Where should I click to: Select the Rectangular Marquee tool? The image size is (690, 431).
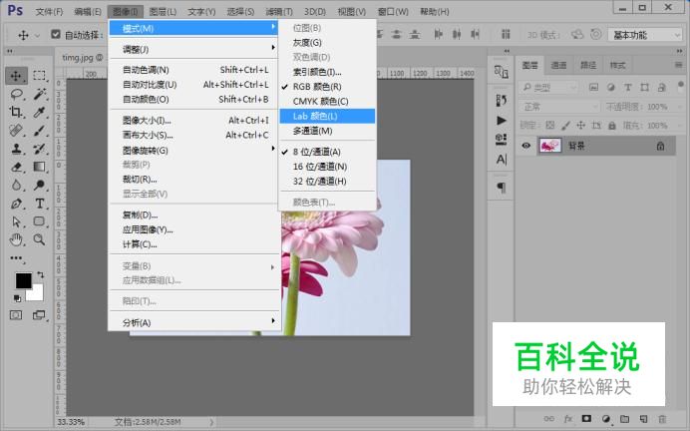(40, 76)
